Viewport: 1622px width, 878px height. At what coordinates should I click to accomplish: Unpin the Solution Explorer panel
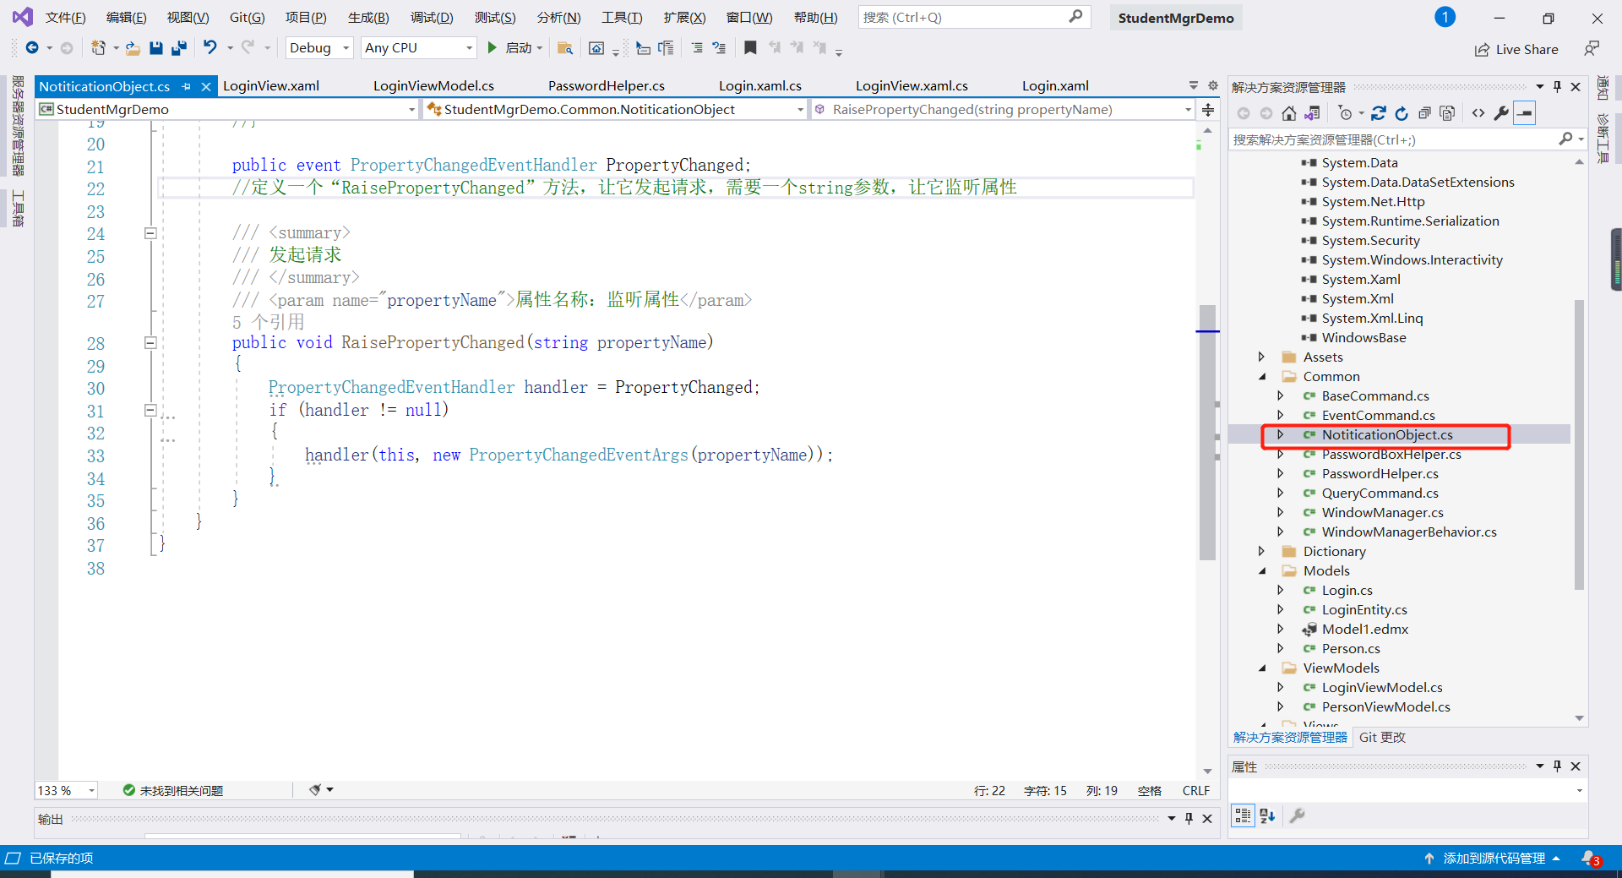[x=1557, y=86]
